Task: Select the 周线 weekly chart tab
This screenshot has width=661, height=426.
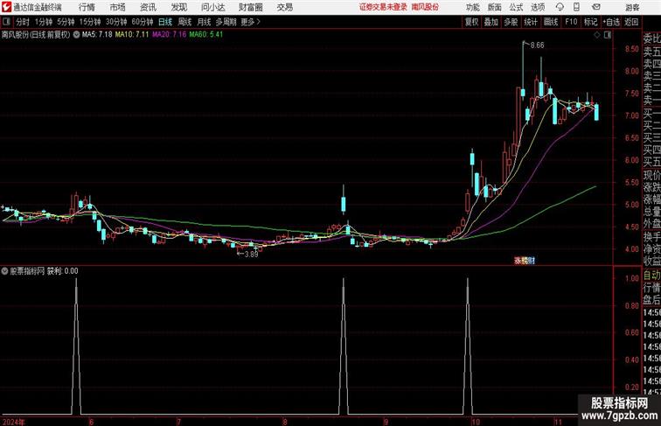Action: pyautogui.click(x=184, y=22)
